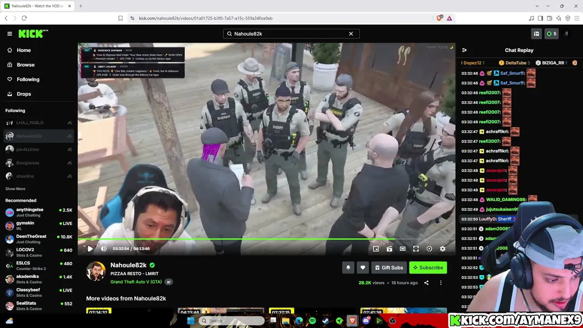The height and width of the screenshot is (328, 583).
Task: Open recommended channel LOCOV2
Action: 39,252
